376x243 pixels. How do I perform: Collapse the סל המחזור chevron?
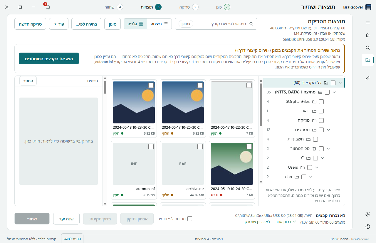point(328,149)
